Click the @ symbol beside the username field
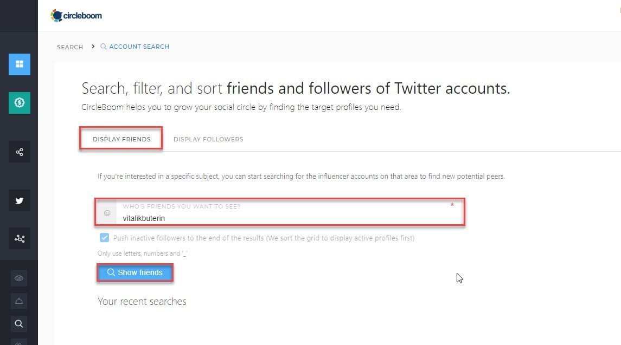This screenshot has width=621, height=345. (106, 212)
